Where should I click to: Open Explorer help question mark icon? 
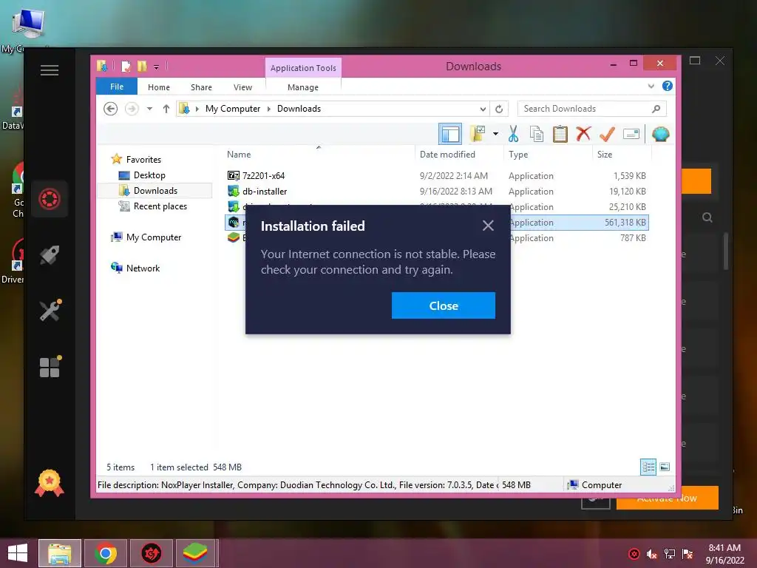tap(668, 86)
